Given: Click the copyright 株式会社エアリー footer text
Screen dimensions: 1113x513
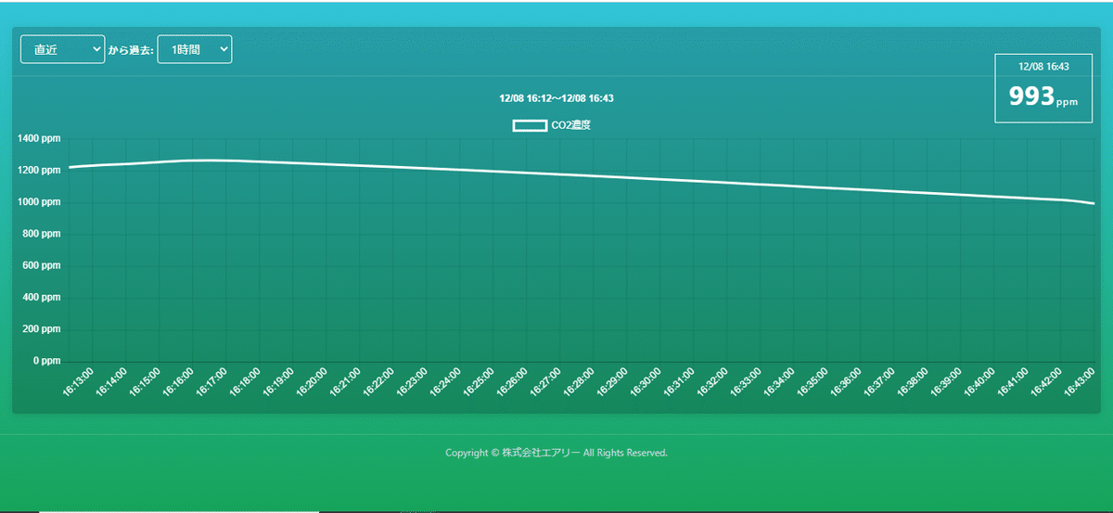Looking at the screenshot, I should pyautogui.click(x=556, y=453).
